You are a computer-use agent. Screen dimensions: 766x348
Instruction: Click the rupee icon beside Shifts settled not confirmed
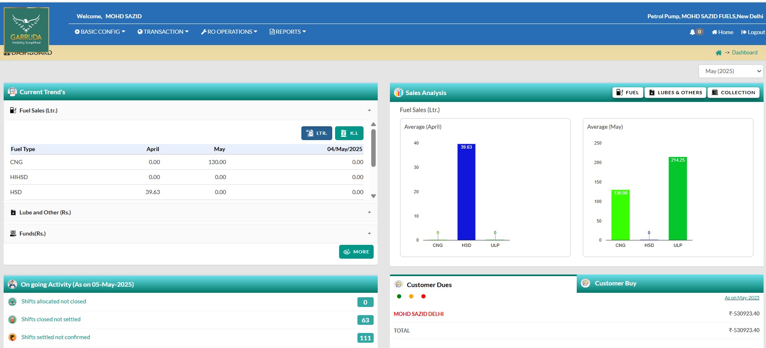13,337
